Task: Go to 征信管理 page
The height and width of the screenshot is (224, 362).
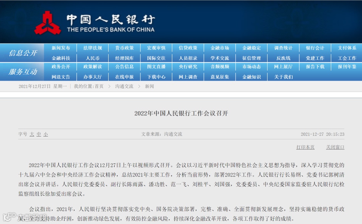Action: pyautogui.click(x=252, y=58)
